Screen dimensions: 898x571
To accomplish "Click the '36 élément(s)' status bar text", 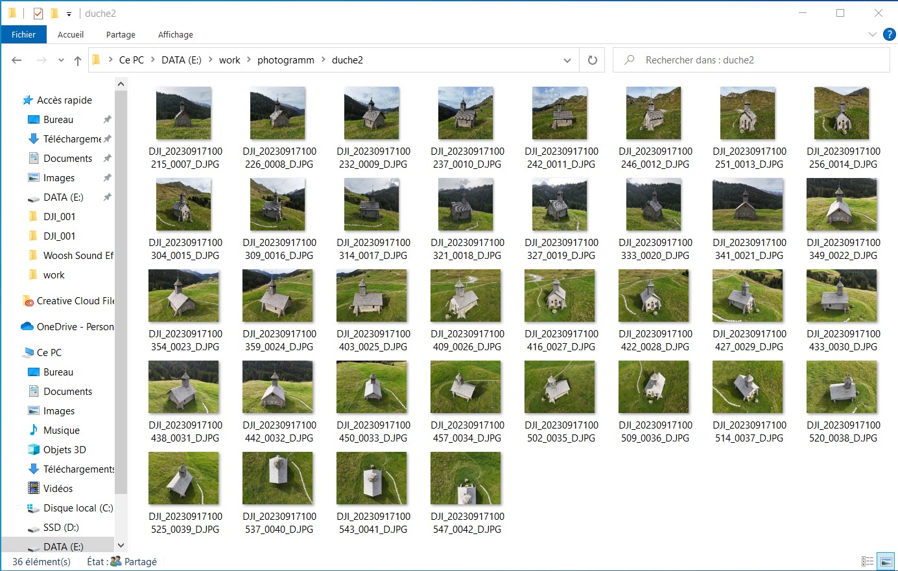I will (x=41, y=562).
